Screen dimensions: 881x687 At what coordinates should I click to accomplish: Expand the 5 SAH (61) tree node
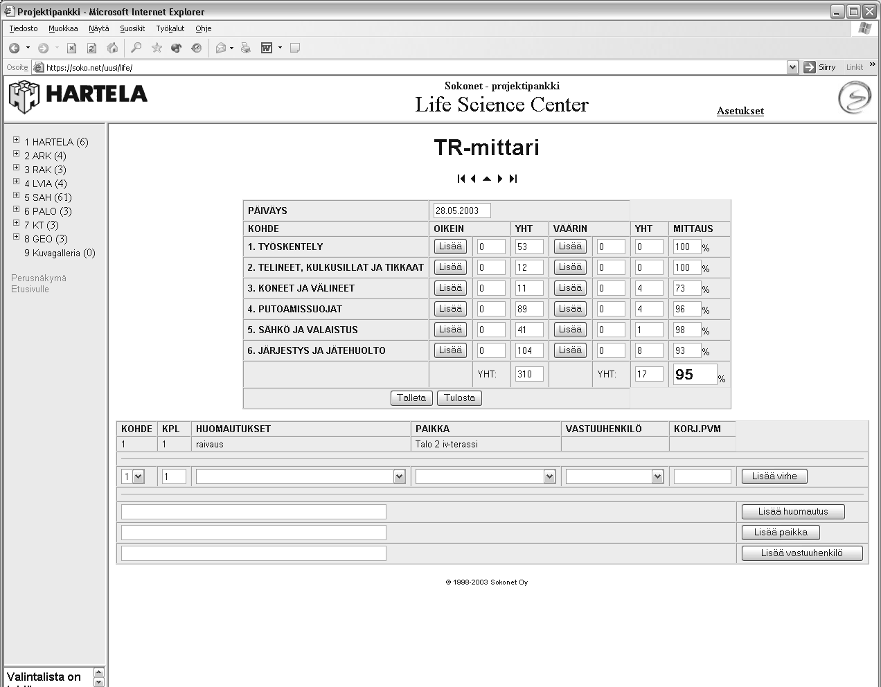tap(16, 195)
